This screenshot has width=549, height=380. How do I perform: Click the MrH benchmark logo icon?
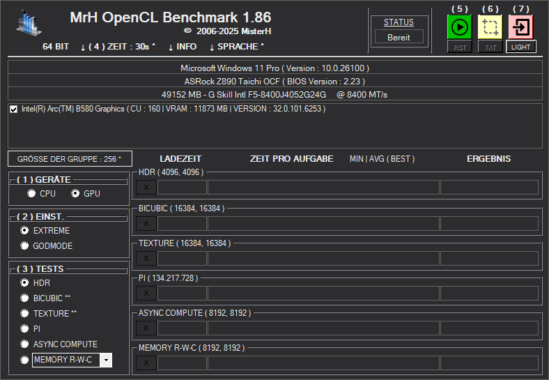pos(29,23)
